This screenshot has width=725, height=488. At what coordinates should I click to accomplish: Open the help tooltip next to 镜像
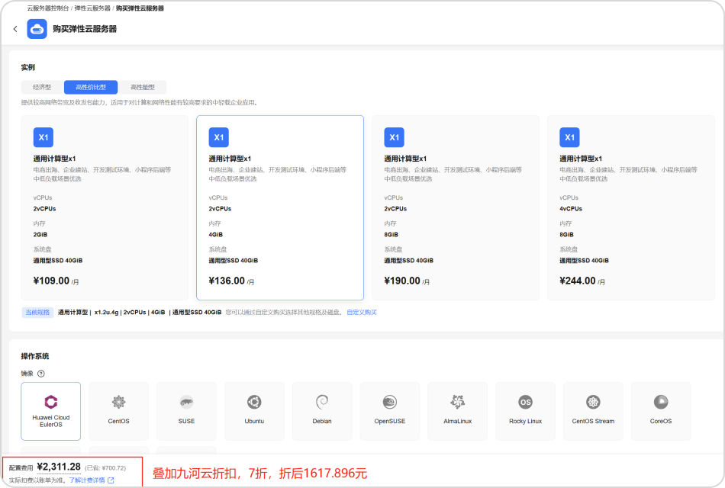point(41,374)
